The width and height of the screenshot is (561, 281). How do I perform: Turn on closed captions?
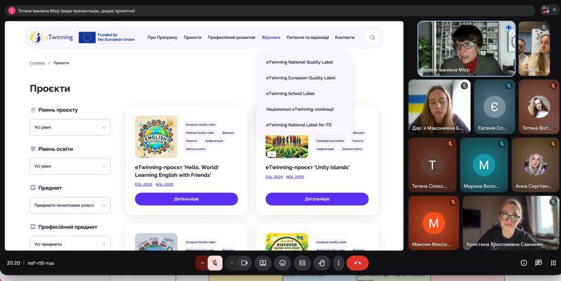point(302,263)
